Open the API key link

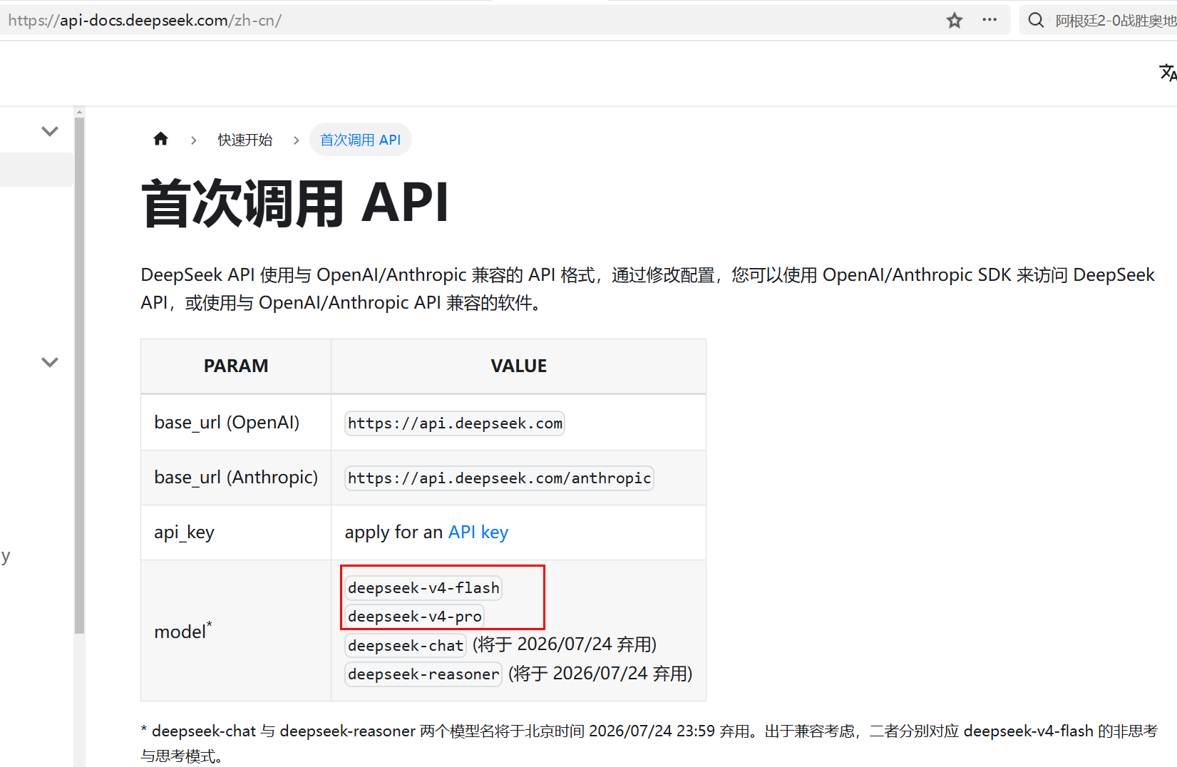click(x=478, y=532)
